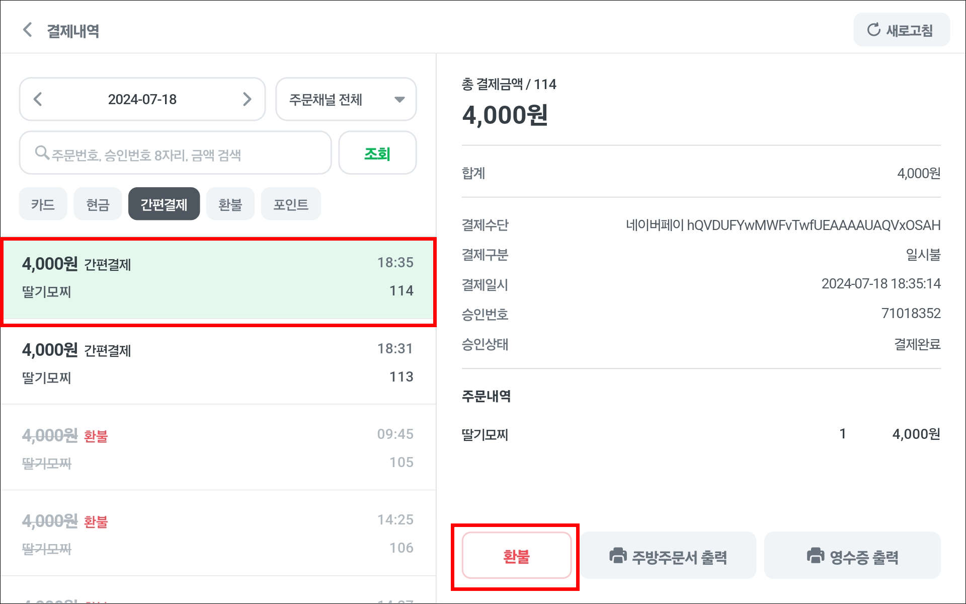Open the 주문채널 전체 dropdown
966x604 pixels.
point(346,99)
